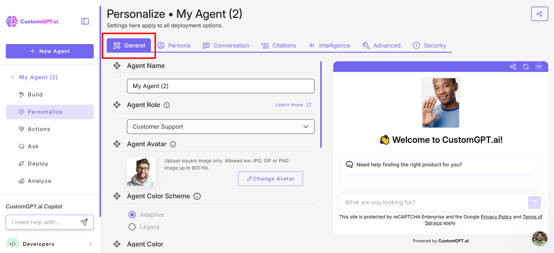Send the Copilot message with the paper plane icon
Viewport: 554px width, 253px height.
[84, 222]
